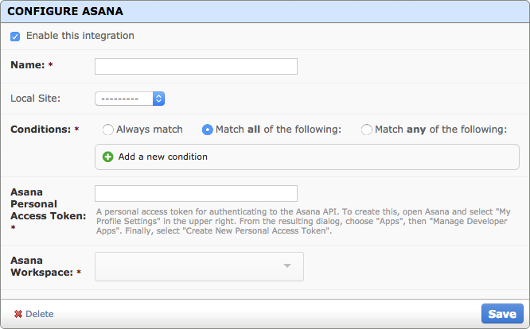Focus the Asana Personal Access Token field
Viewport: 530px width, 329px height.
tap(196, 193)
